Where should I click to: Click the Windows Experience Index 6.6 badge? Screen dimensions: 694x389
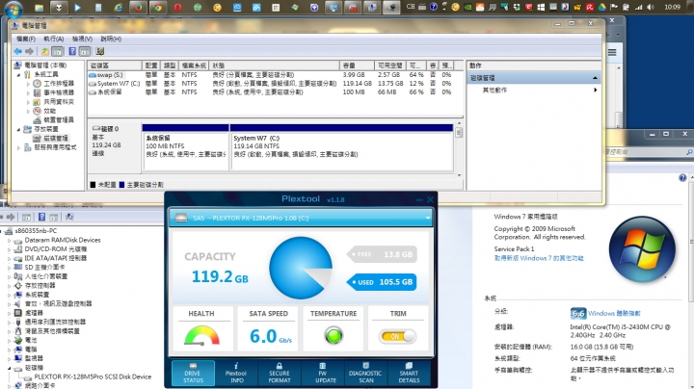tap(578, 313)
